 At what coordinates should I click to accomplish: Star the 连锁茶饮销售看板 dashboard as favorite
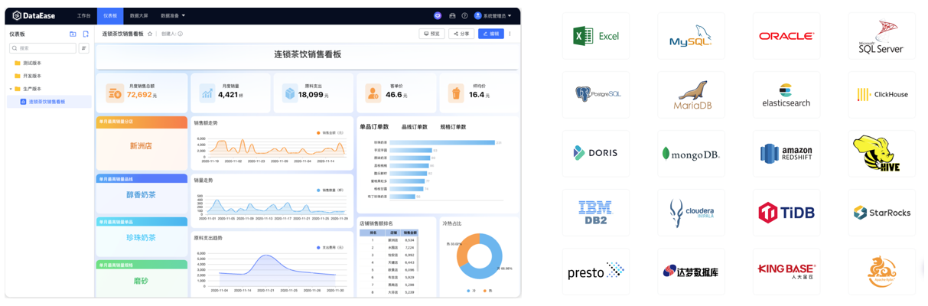150,34
